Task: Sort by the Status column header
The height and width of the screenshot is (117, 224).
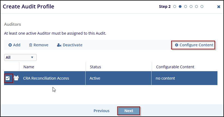Action: pyautogui.click(x=95, y=67)
